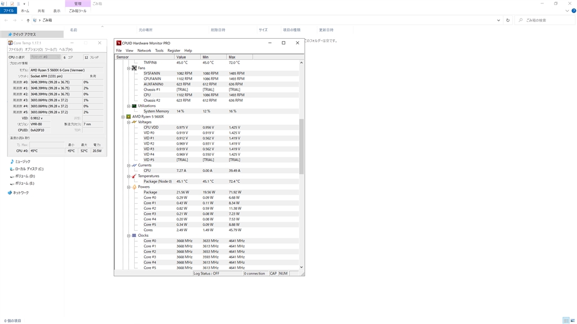Screen dimensions: 577x324
Task: Click the Music note icon in sidebar
Action: coord(12,161)
